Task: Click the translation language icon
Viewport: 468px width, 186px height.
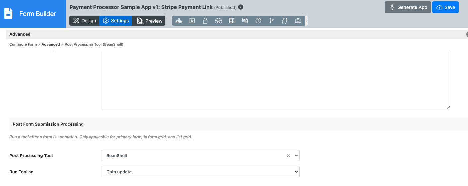Action: [x=245, y=21]
